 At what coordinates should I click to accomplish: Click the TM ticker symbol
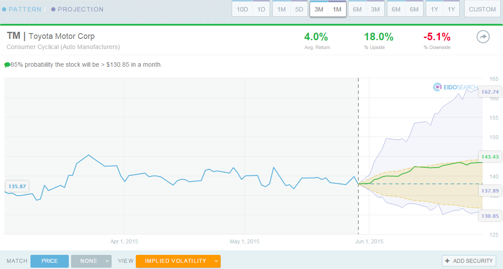[x=14, y=36]
